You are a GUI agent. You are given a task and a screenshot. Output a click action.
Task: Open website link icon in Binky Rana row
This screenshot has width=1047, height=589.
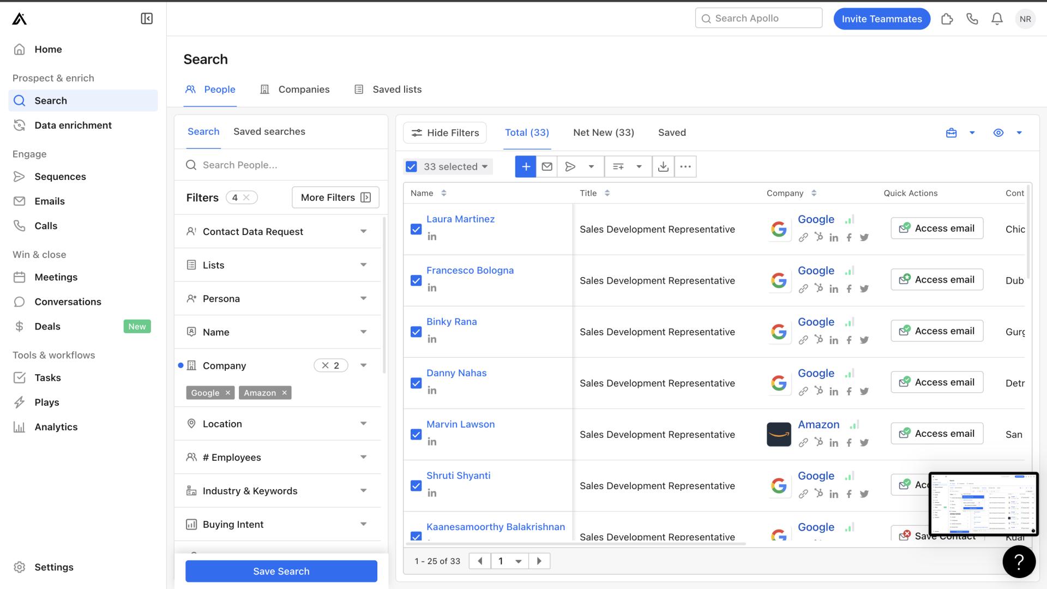point(803,340)
